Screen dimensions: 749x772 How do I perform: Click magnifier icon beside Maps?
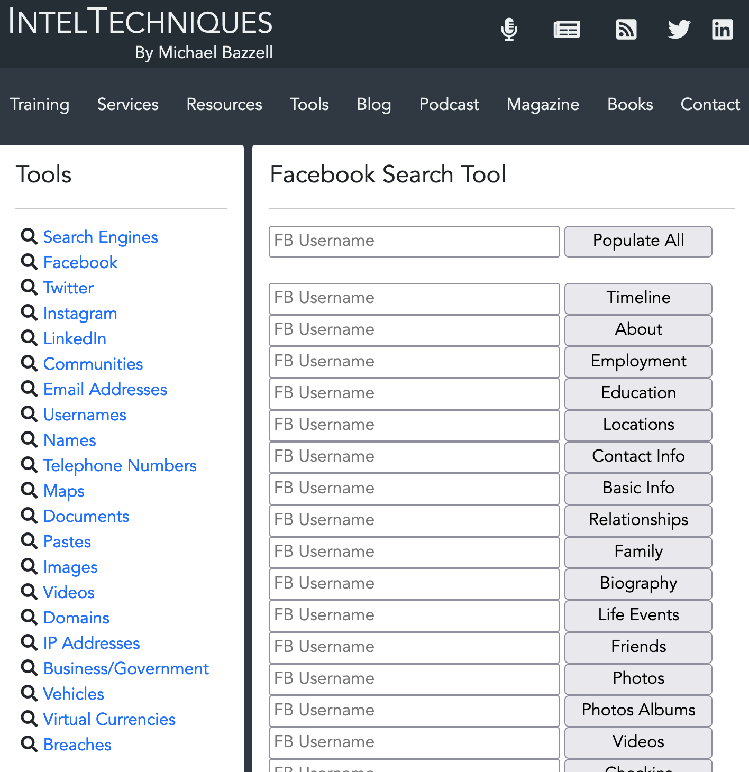[x=29, y=490]
